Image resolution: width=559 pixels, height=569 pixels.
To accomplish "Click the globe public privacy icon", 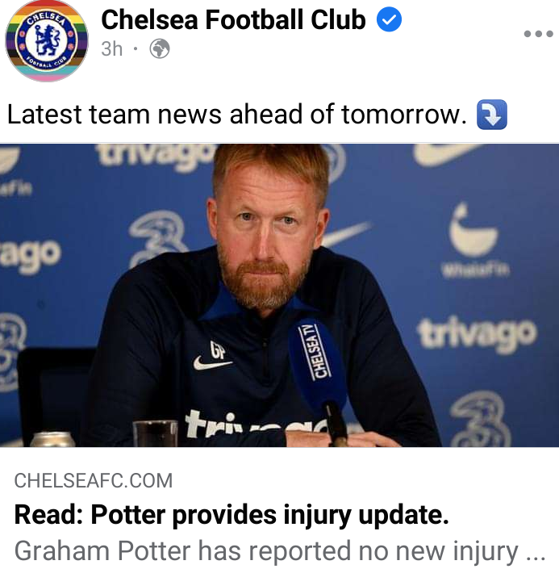I will (160, 48).
